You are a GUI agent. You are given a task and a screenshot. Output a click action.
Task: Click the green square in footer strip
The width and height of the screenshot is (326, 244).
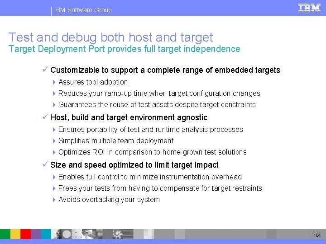pyautogui.click(x=5, y=234)
